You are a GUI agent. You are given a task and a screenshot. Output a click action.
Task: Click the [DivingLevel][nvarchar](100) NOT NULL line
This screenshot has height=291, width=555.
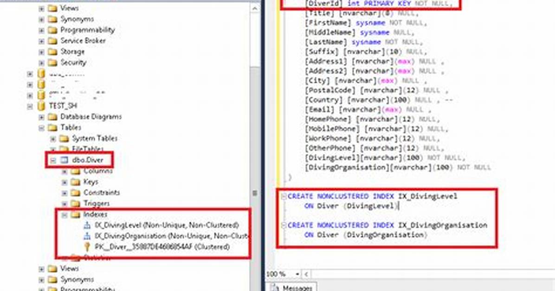click(x=385, y=158)
